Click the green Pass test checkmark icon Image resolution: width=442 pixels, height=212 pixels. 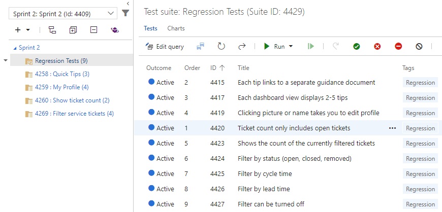(357, 46)
